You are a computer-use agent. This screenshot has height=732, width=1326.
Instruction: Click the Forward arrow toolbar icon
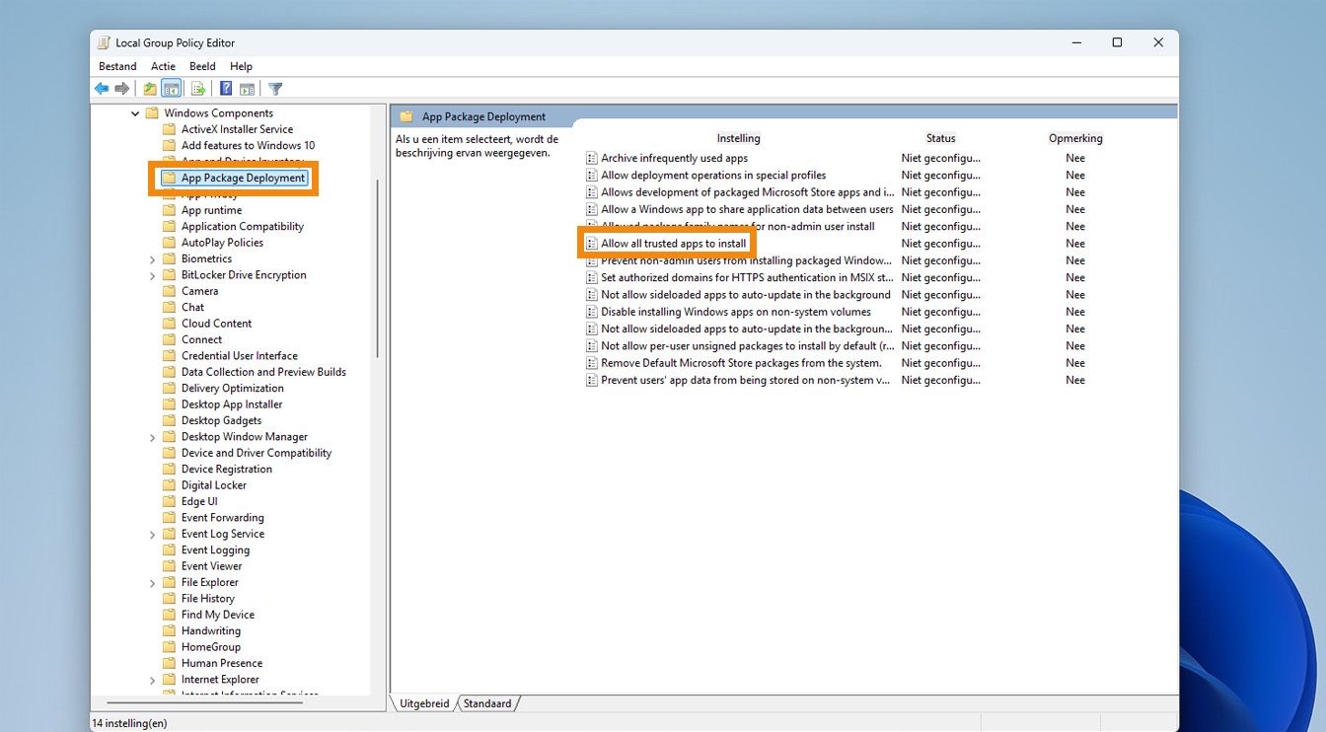coord(122,89)
